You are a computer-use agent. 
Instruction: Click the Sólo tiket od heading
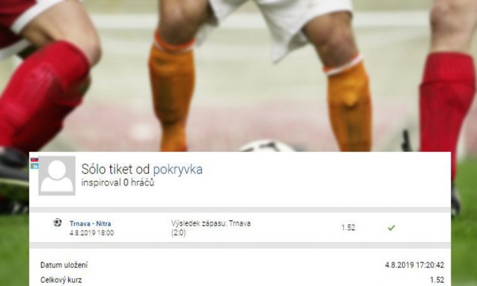click(x=115, y=170)
